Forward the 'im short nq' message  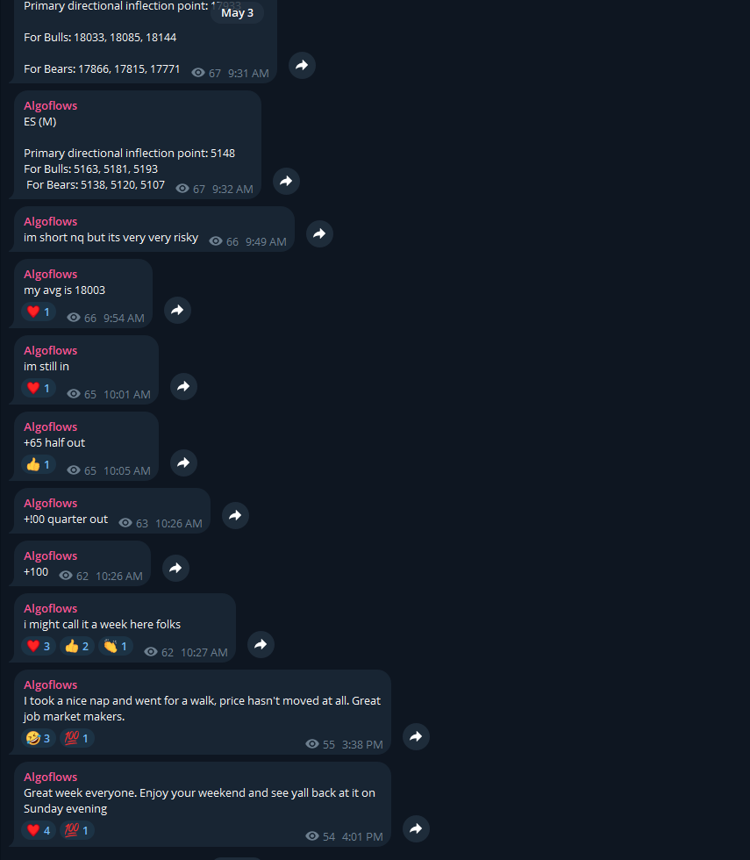(319, 234)
